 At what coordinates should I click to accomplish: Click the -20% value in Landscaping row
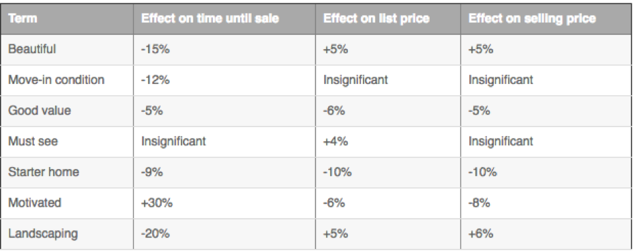(x=156, y=233)
